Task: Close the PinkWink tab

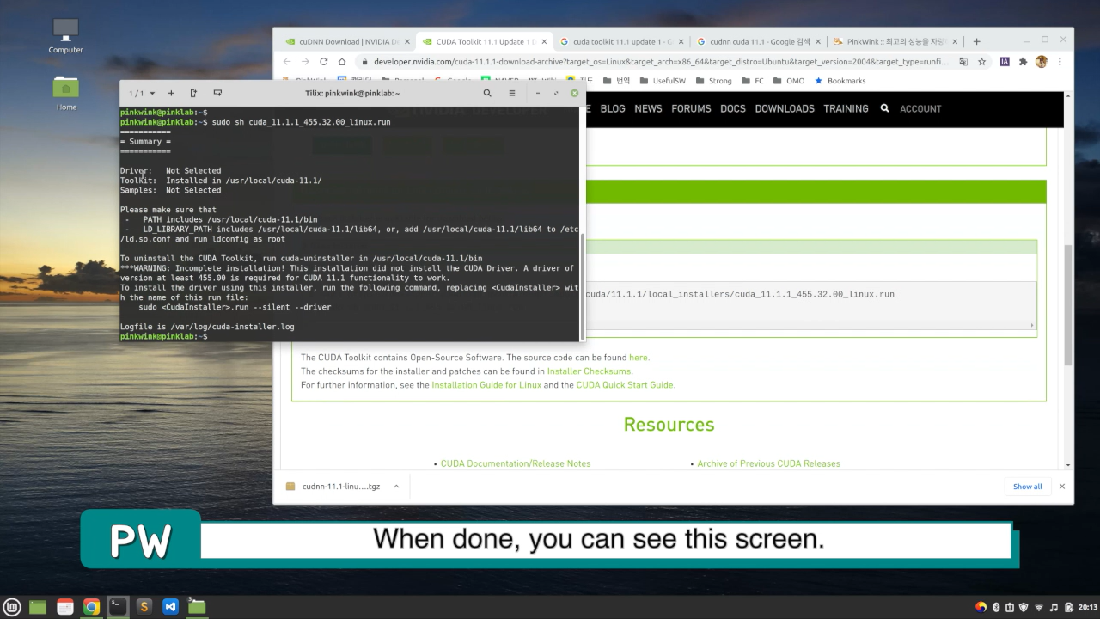Action: click(x=955, y=41)
